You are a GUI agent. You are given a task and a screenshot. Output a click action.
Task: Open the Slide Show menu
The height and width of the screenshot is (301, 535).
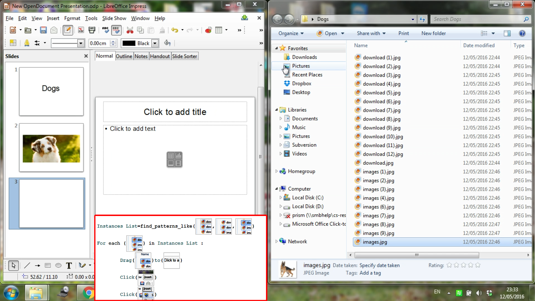(x=114, y=18)
